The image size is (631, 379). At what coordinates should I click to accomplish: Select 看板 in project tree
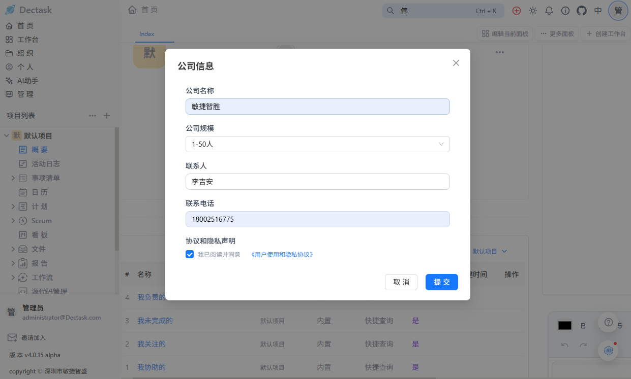40,235
